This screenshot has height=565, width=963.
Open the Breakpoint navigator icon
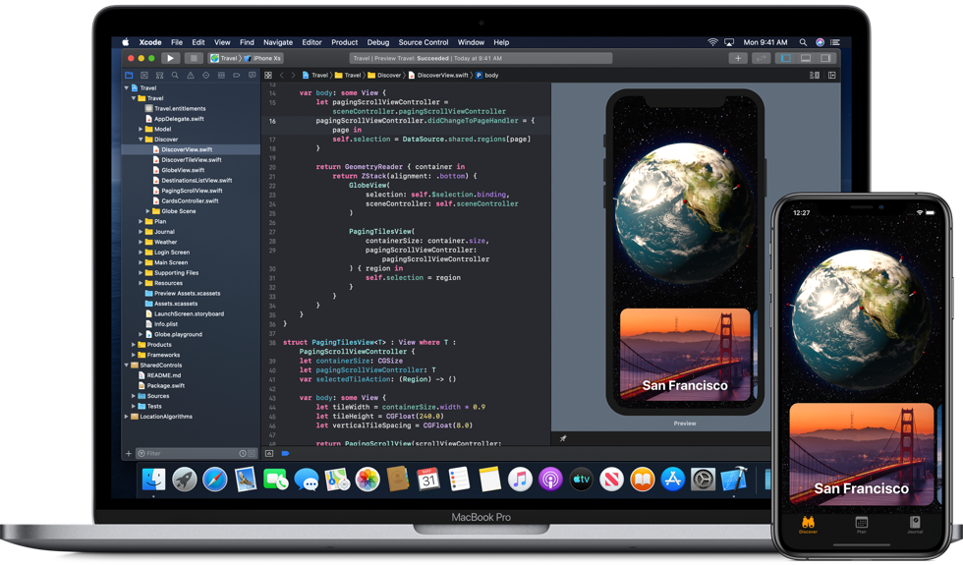tap(237, 75)
